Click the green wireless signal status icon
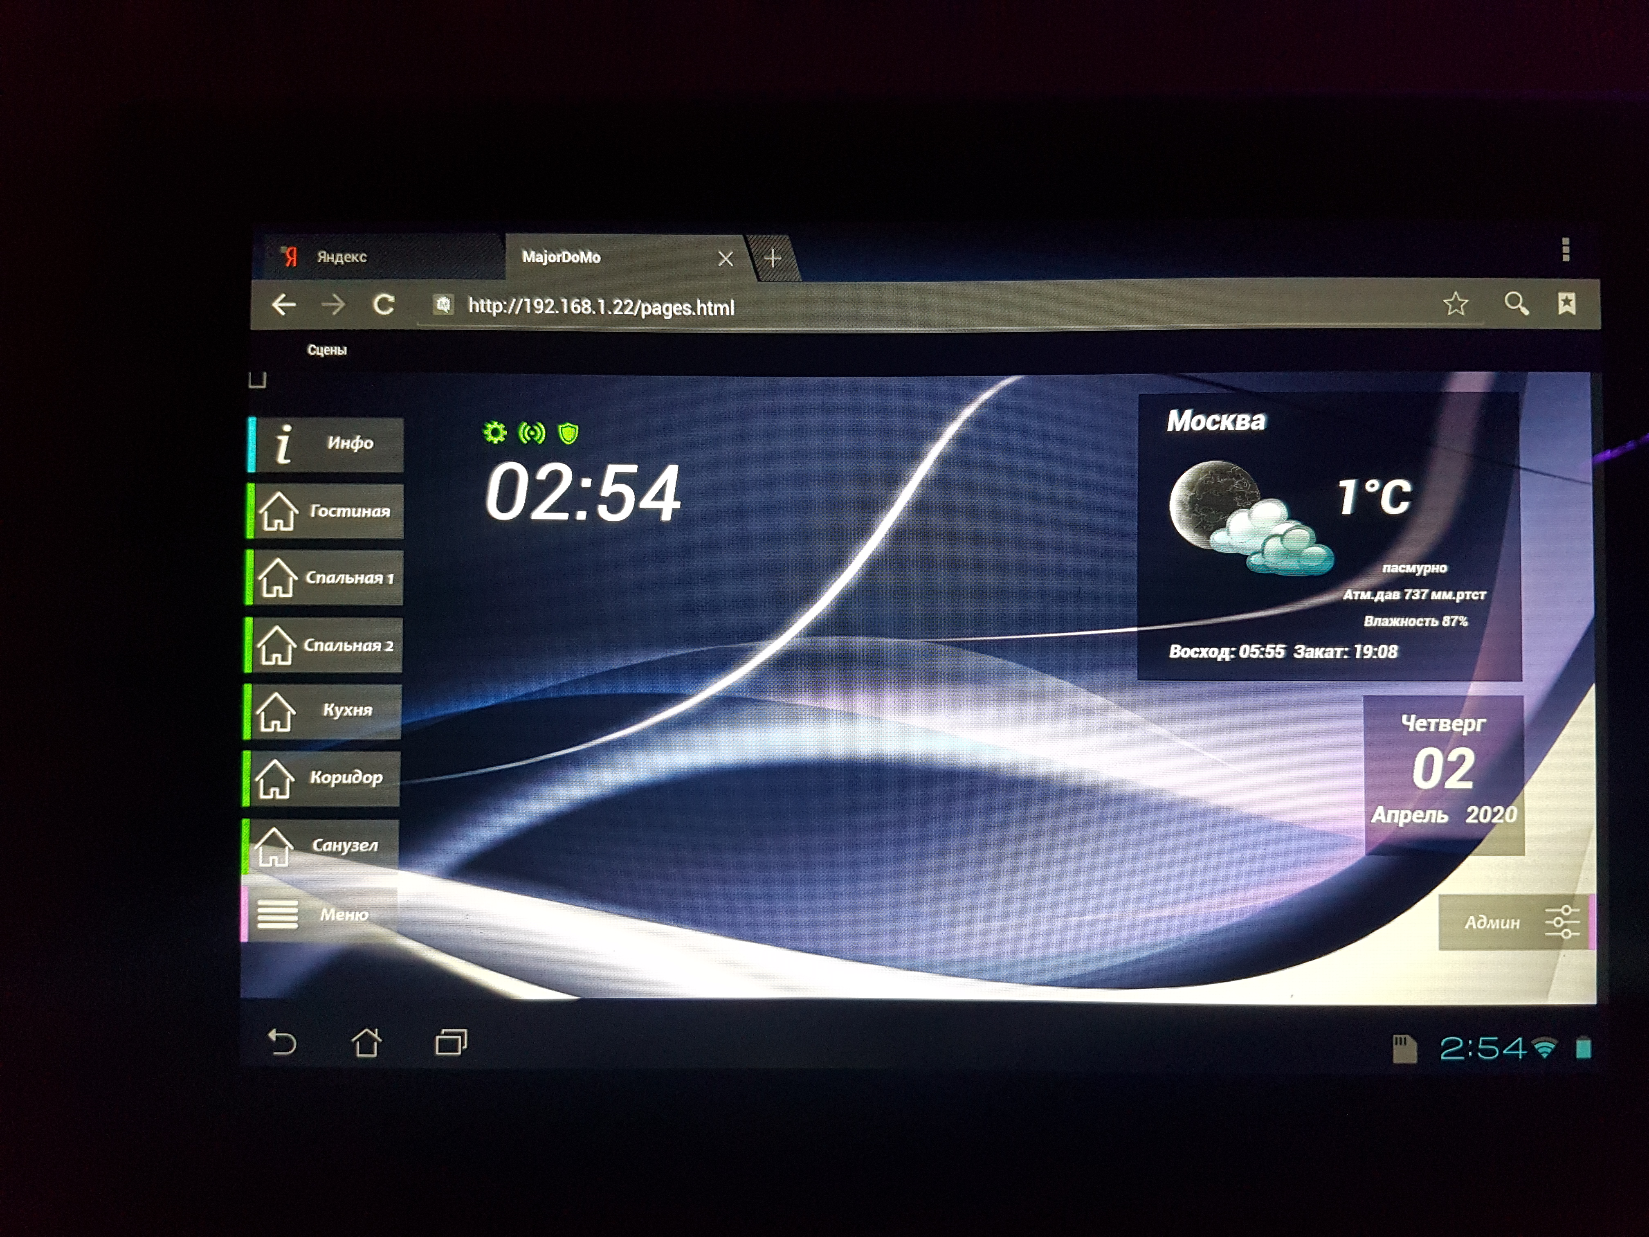 coord(532,433)
